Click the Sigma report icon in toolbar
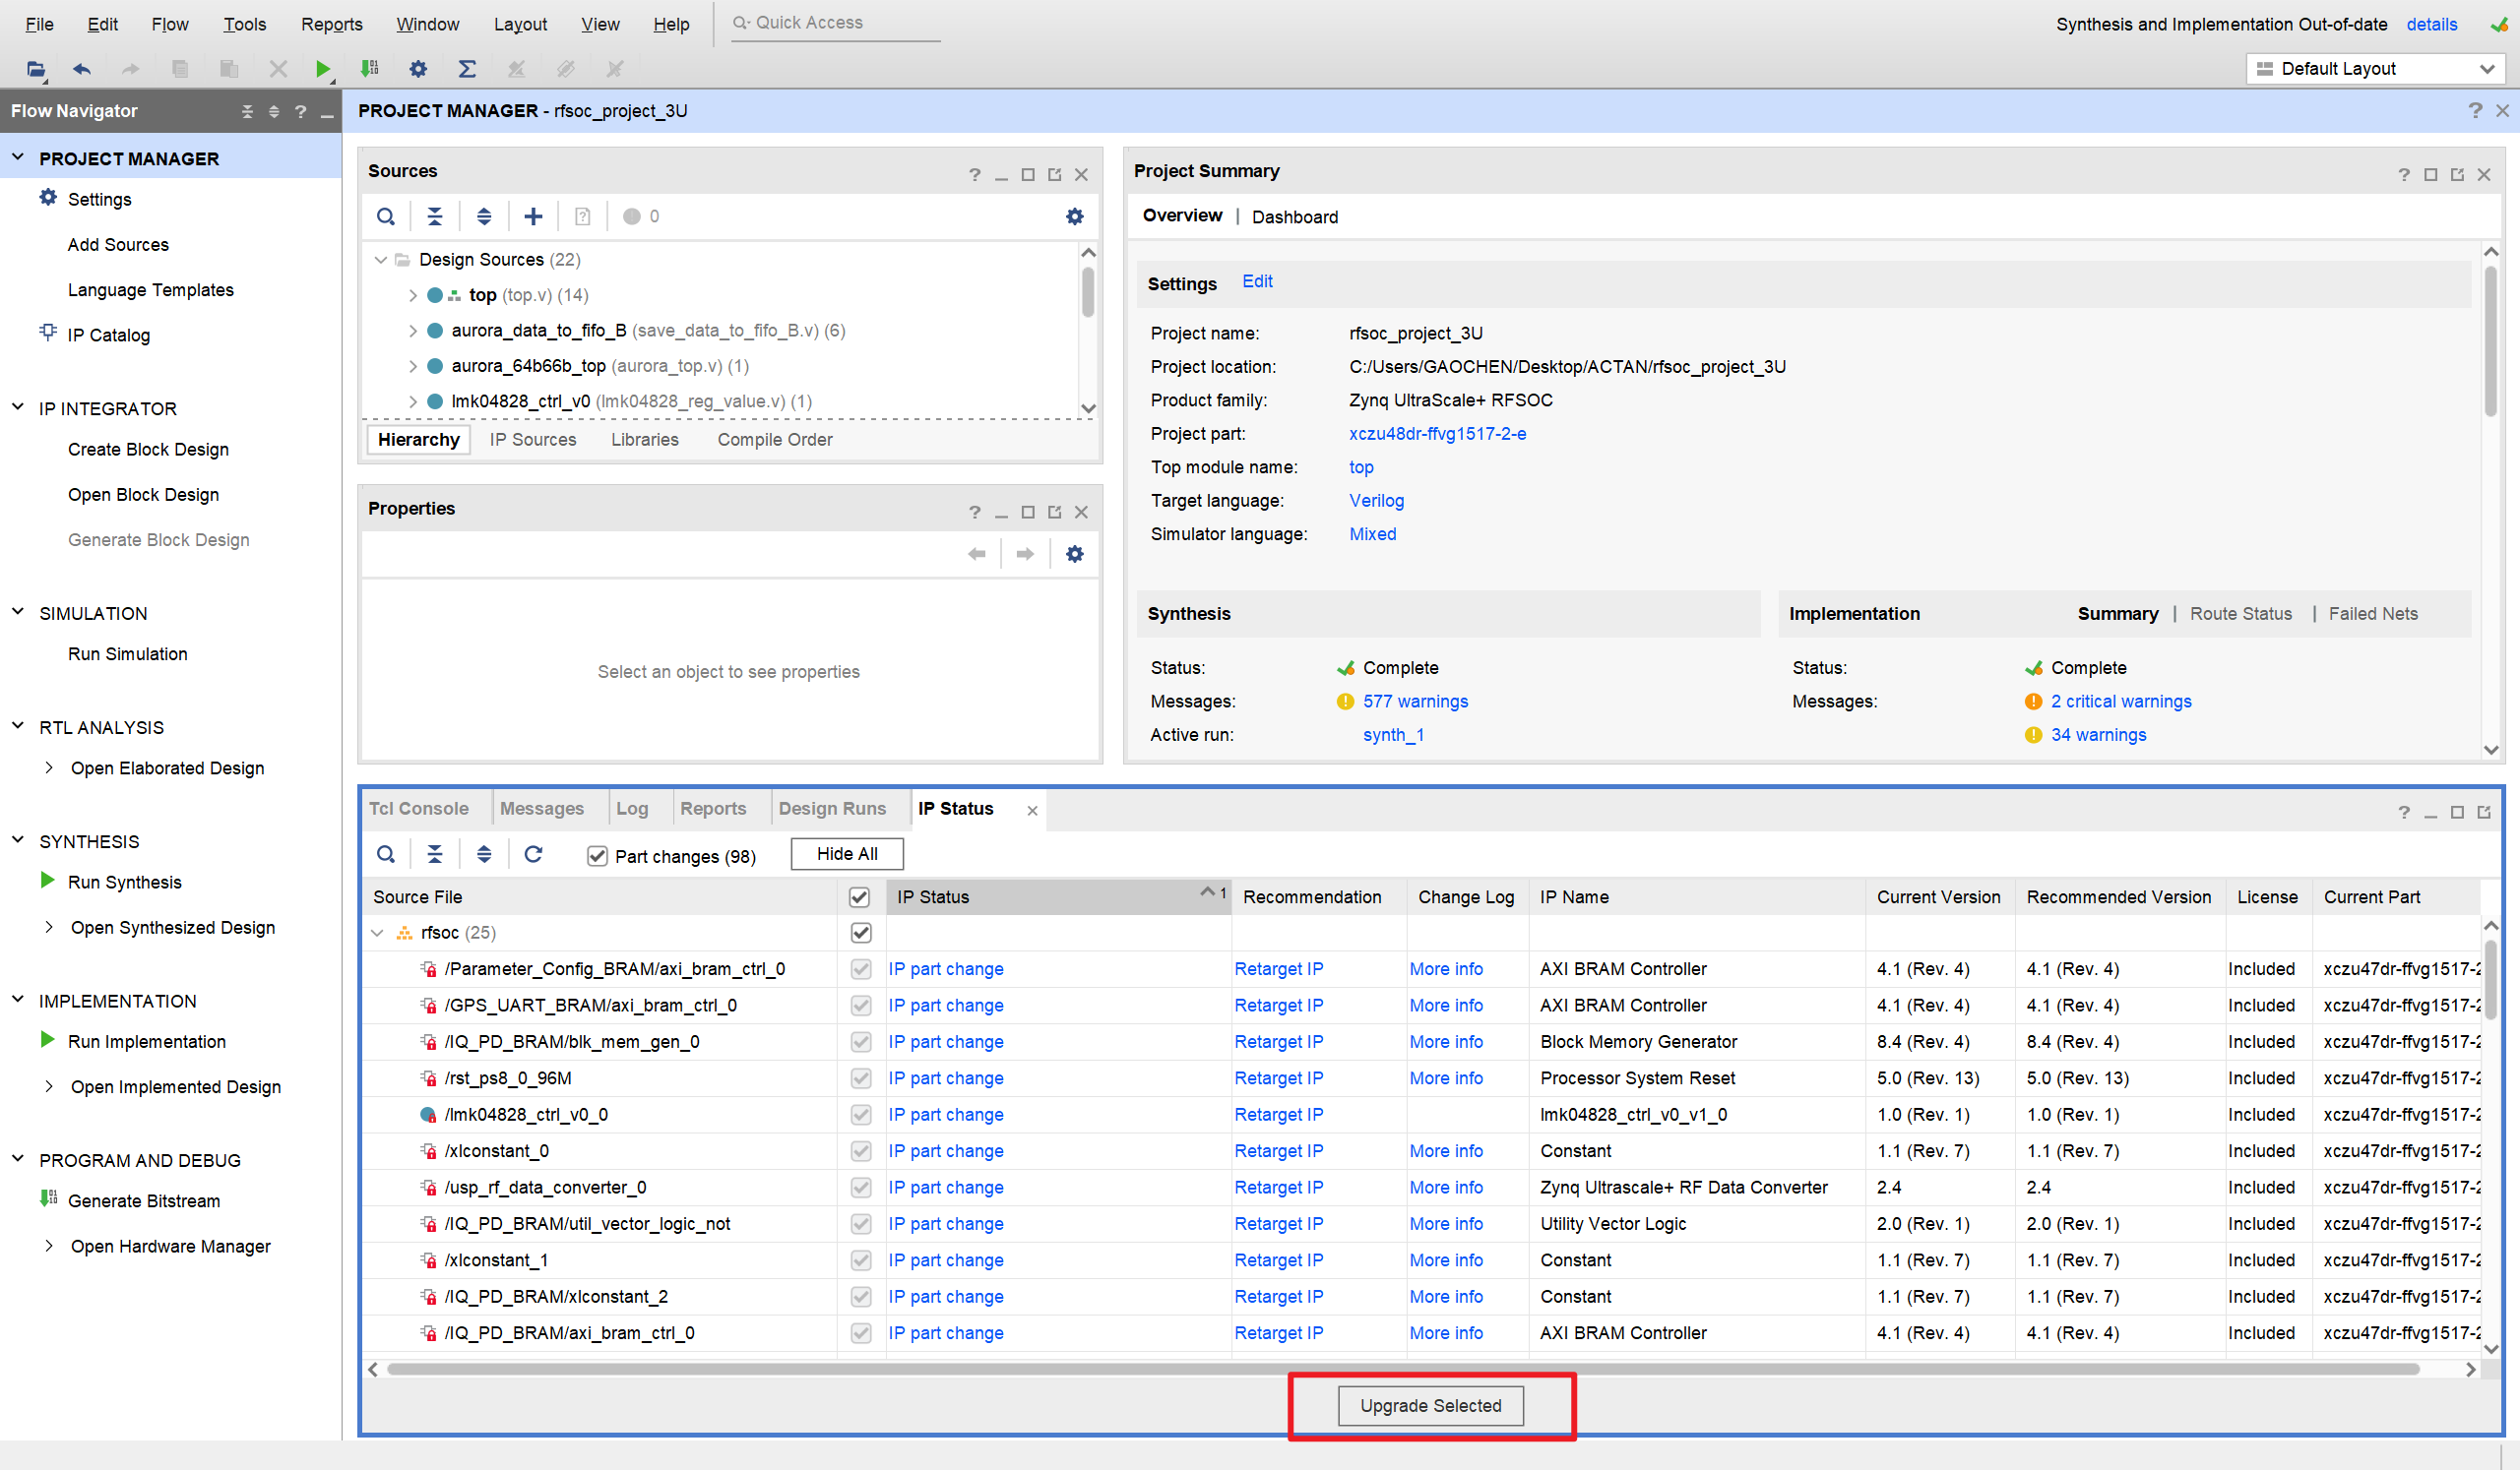This screenshot has height=1470, width=2520. pyautogui.click(x=467, y=69)
